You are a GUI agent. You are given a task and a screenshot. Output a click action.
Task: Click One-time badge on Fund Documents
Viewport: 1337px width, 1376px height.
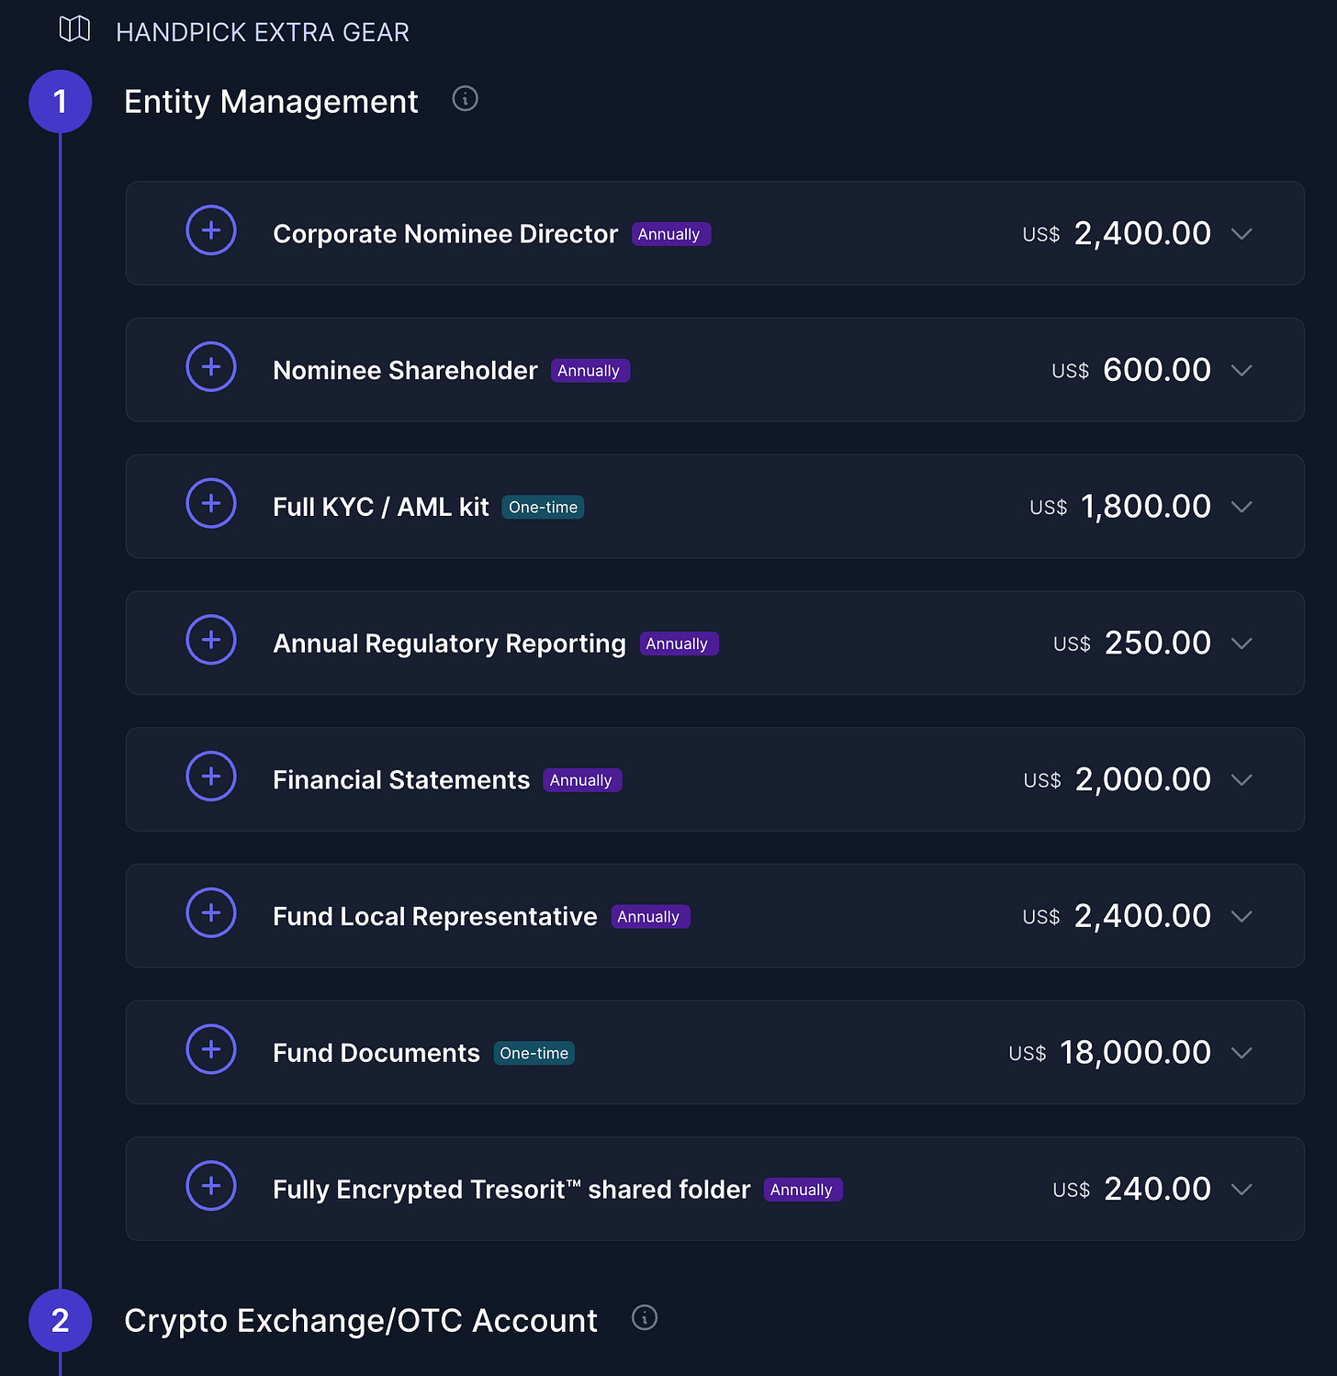(534, 1053)
